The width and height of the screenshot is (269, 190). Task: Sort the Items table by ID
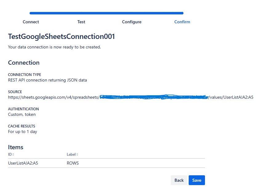(x=11, y=154)
